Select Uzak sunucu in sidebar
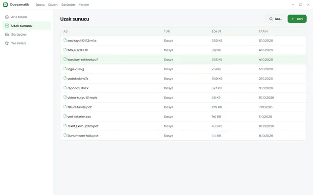This screenshot has width=313, height=195. click(x=27, y=26)
